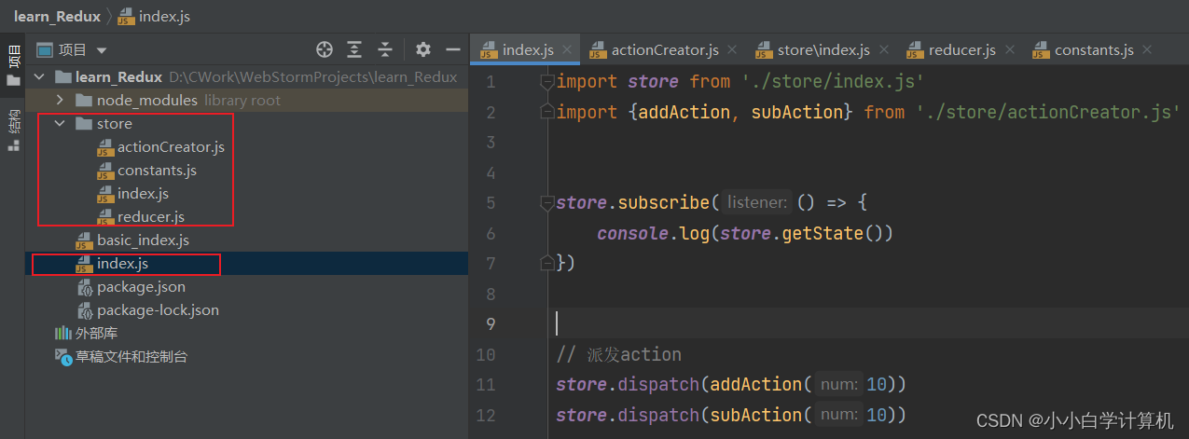Screen dimensions: 1189x439
Task: Close the index.js editor tab
Action: coord(568,49)
